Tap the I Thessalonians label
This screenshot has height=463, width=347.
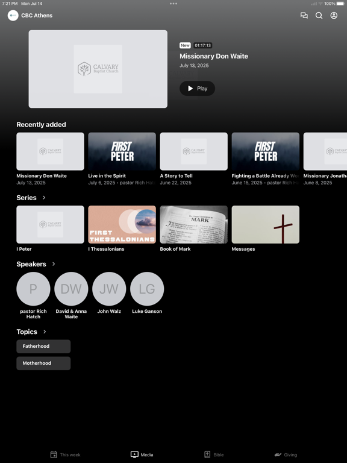(106, 249)
